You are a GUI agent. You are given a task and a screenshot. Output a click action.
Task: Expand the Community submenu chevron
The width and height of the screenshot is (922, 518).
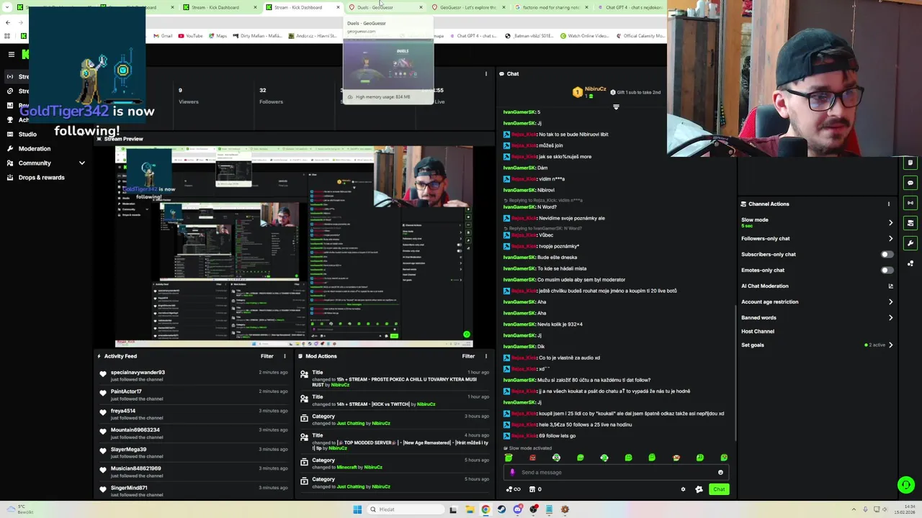(x=81, y=163)
